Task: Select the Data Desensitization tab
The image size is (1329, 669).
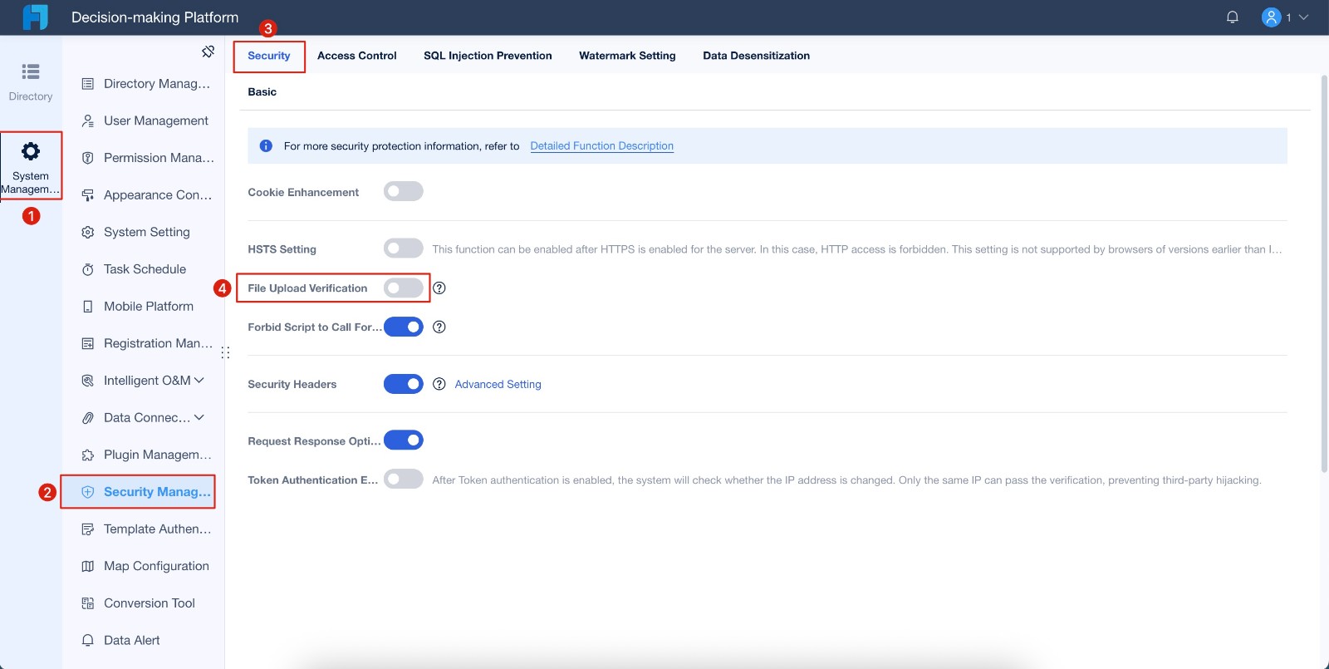Action: pyautogui.click(x=756, y=56)
